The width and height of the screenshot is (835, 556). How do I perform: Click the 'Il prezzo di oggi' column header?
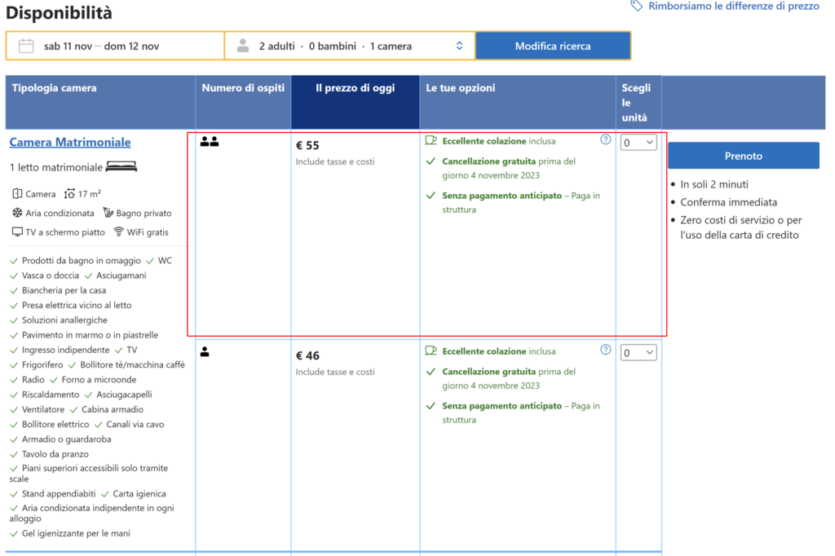point(355,88)
